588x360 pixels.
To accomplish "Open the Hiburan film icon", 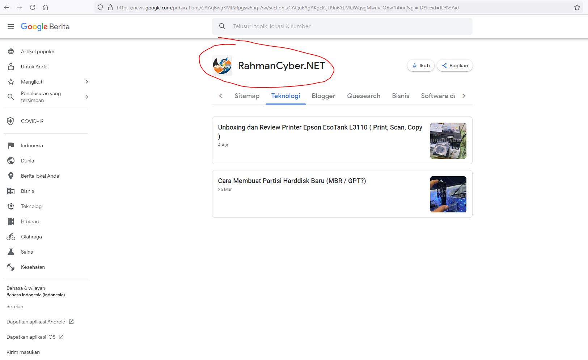I will (x=11, y=221).
